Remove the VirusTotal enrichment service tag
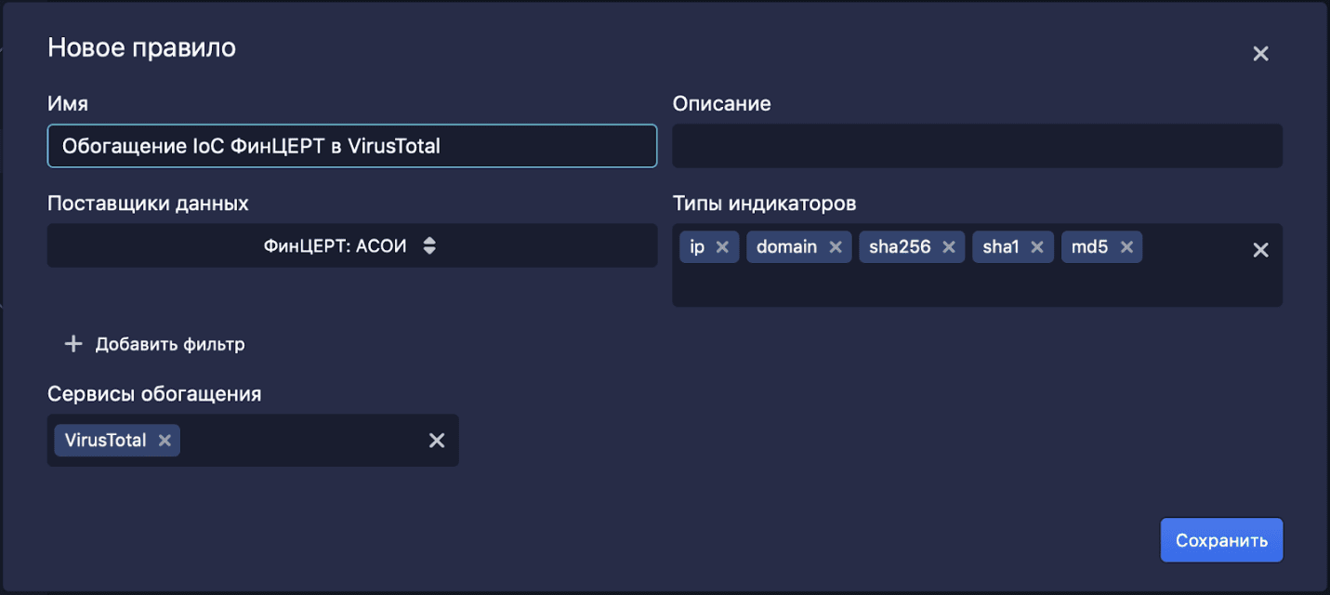The height and width of the screenshot is (595, 1330). pos(165,441)
